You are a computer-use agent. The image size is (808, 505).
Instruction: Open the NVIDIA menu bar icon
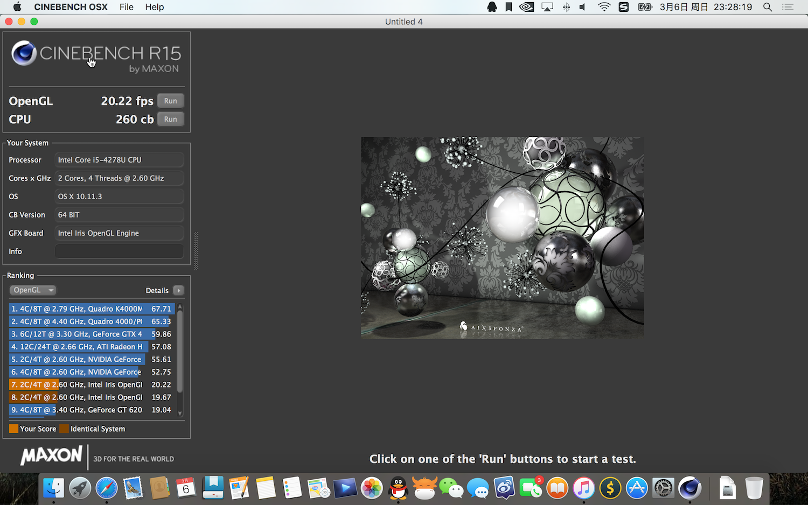coord(526,7)
